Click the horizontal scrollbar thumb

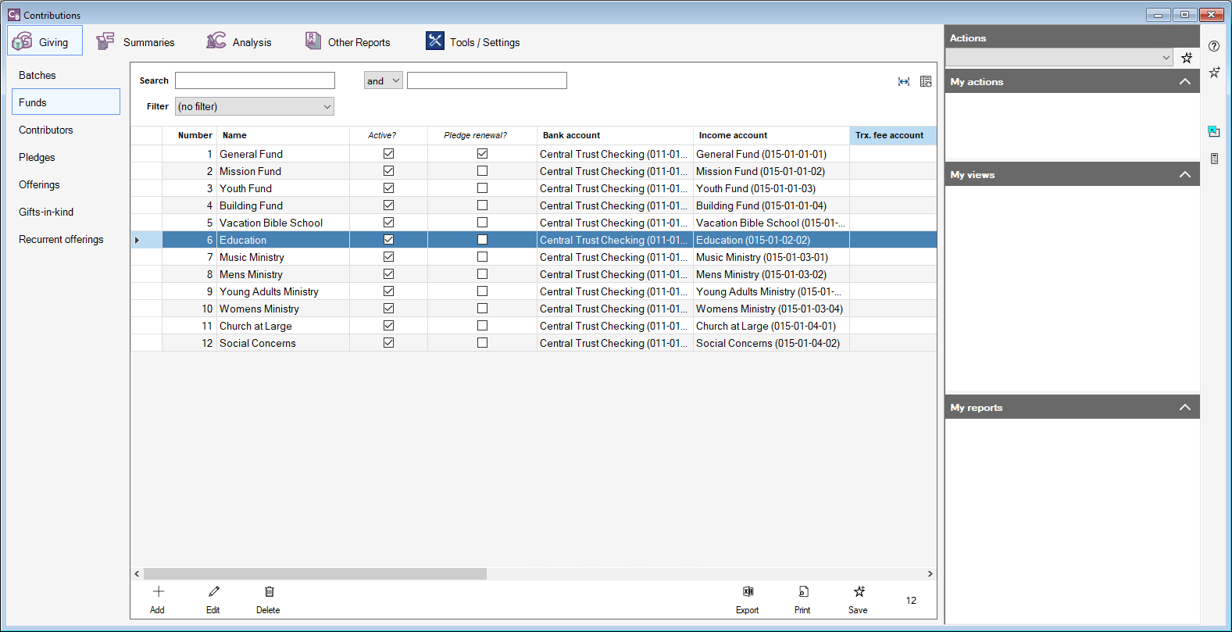[315, 574]
